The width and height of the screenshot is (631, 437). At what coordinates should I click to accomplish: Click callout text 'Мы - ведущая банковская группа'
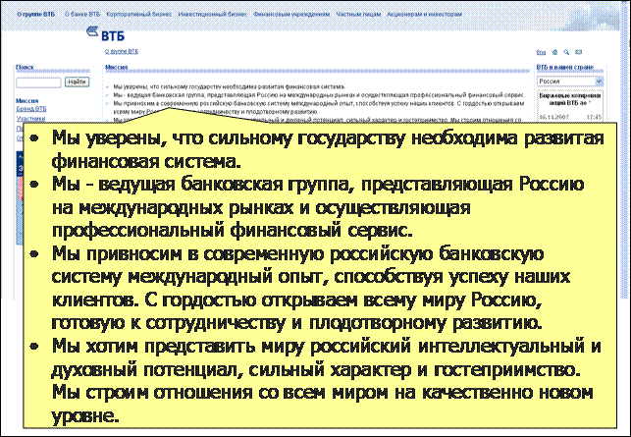coord(203,185)
